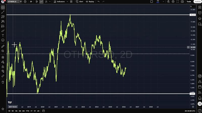Open the chart patterns tool group
Screen dimensions: 202x113
click(3, 21)
